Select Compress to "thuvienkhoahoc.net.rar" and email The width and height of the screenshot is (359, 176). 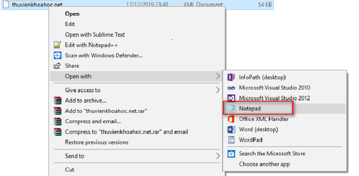(x=137, y=132)
